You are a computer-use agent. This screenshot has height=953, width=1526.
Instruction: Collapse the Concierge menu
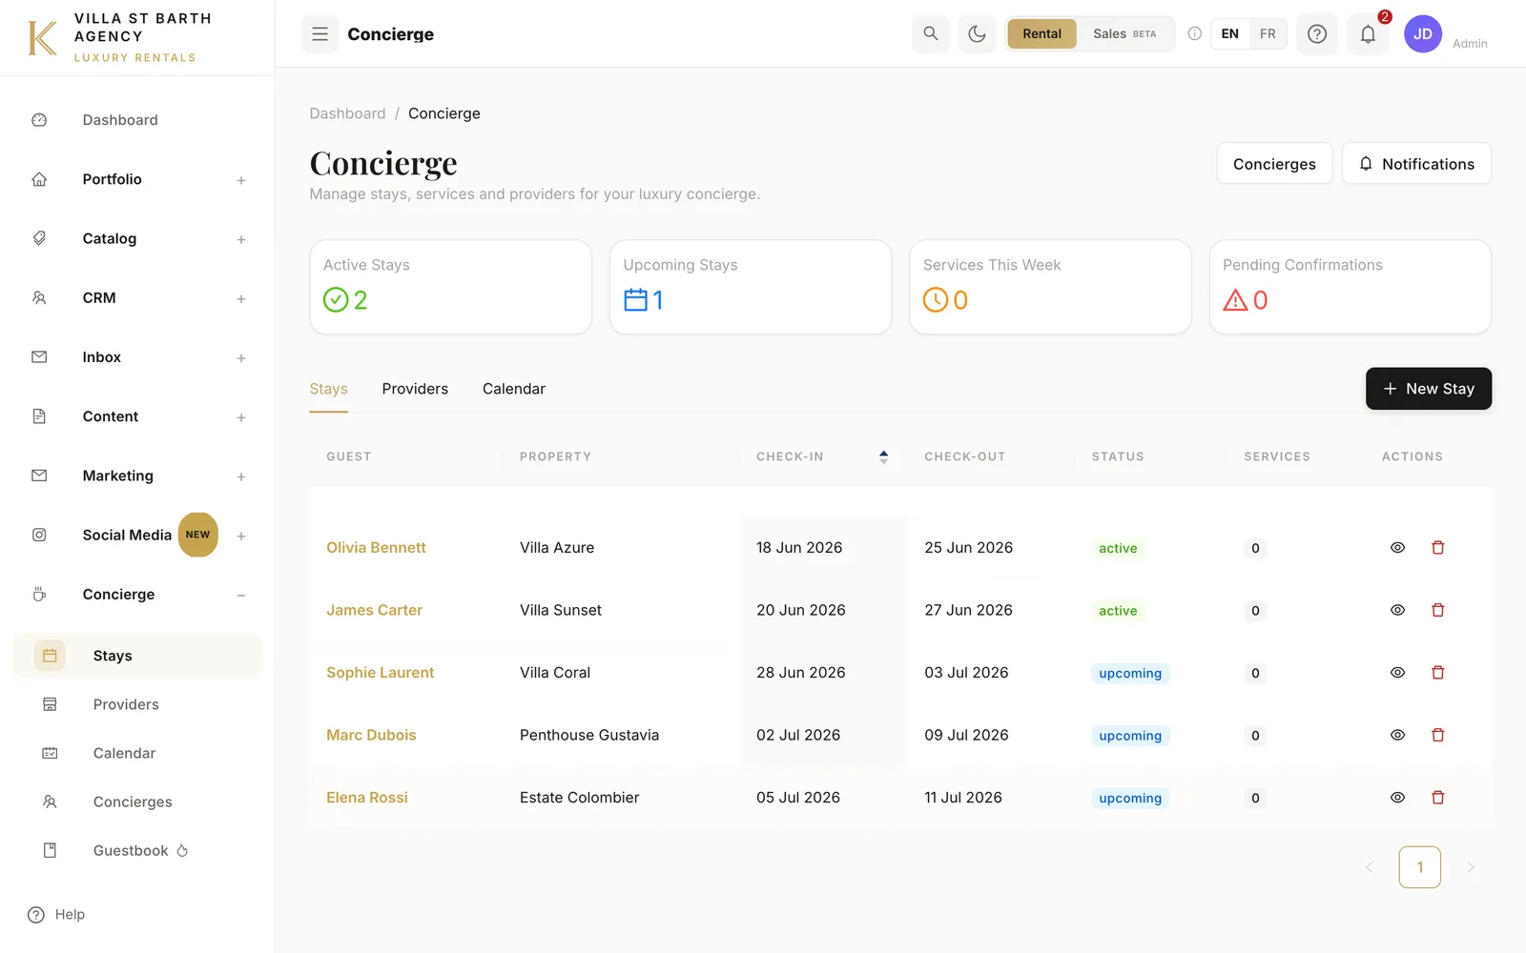click(241, 596)
